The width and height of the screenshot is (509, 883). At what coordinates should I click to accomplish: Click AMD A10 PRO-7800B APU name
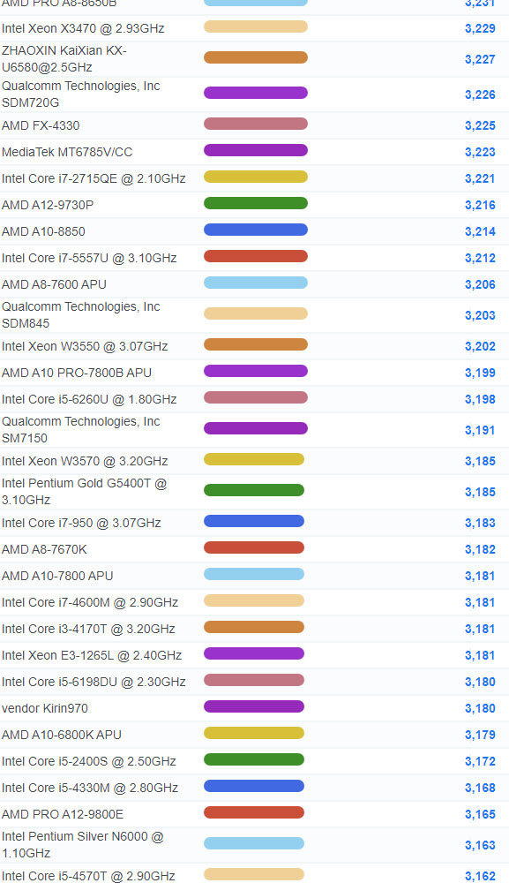pyautogui.click(x=77, y=373)
